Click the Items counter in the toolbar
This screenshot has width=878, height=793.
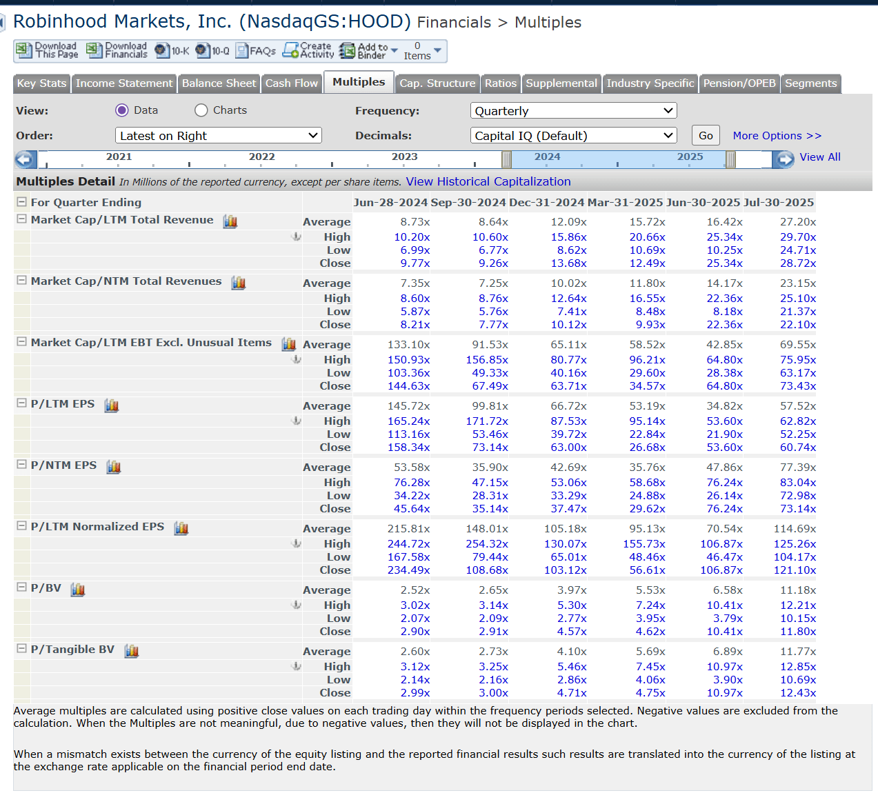tap(417, 50)
